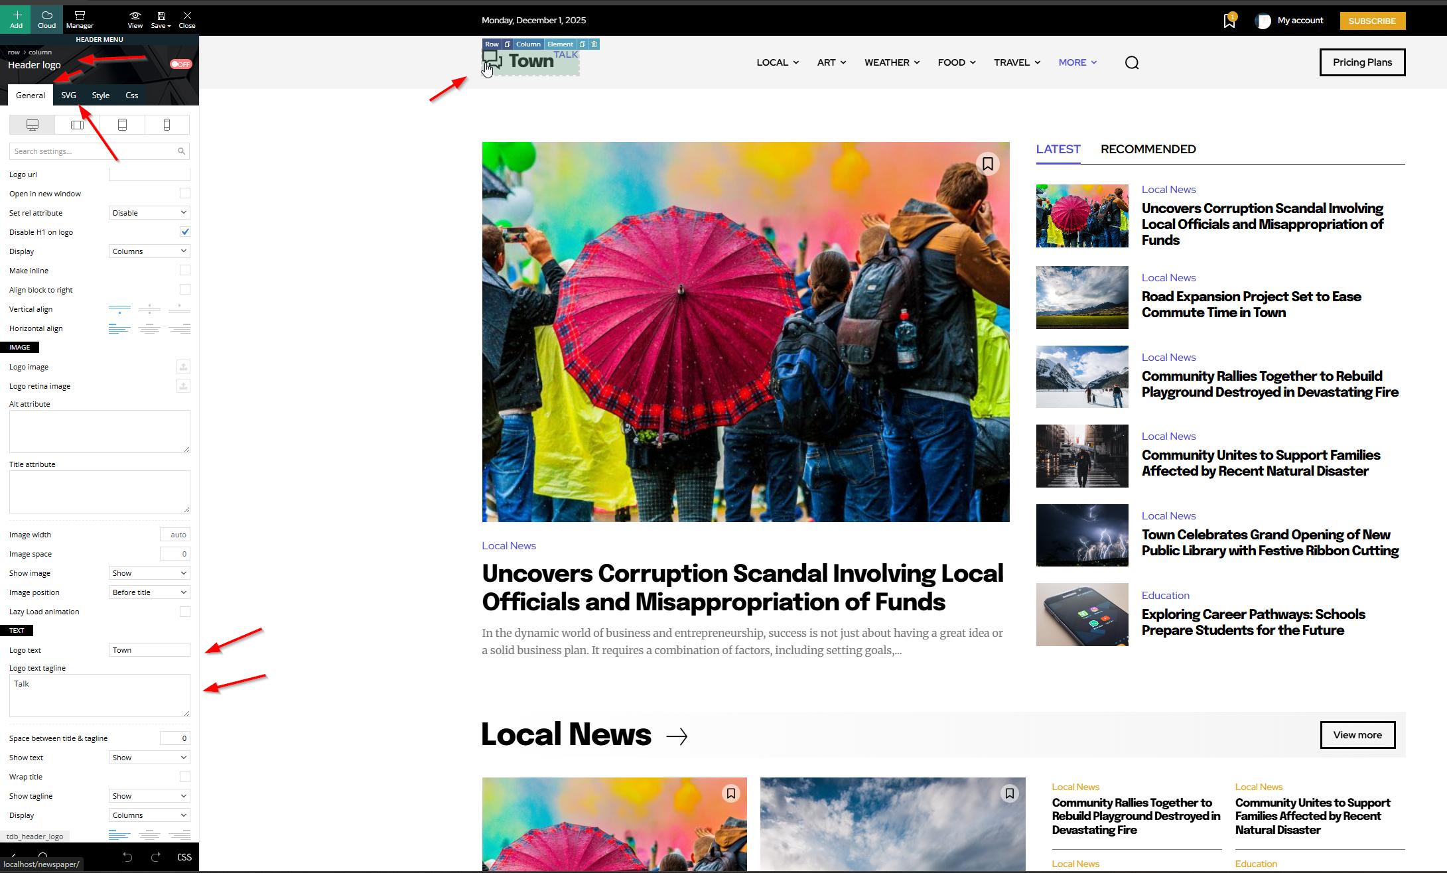
Task: Open the Set rel attribute dropdown
Action: click(149, 213)
